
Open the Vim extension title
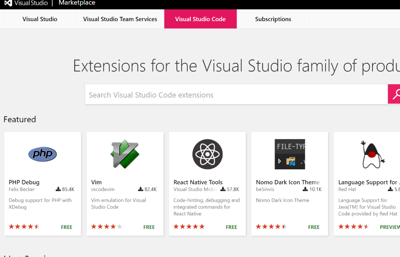(x=97, y=182)
